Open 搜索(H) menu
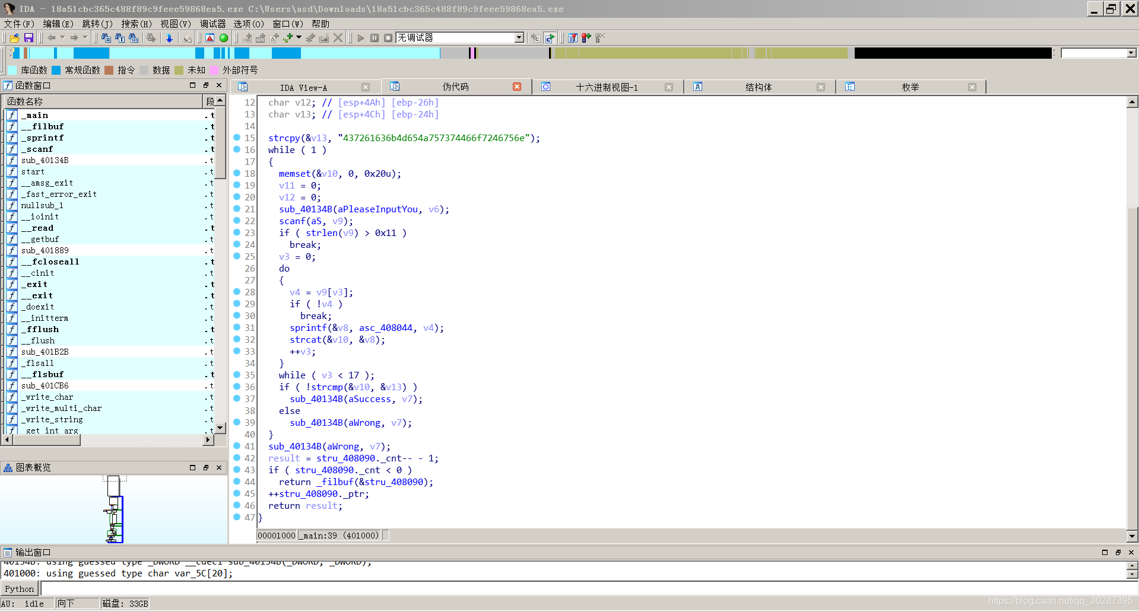1139x612 pixels. pyautogui.click(x=137, y=24)
